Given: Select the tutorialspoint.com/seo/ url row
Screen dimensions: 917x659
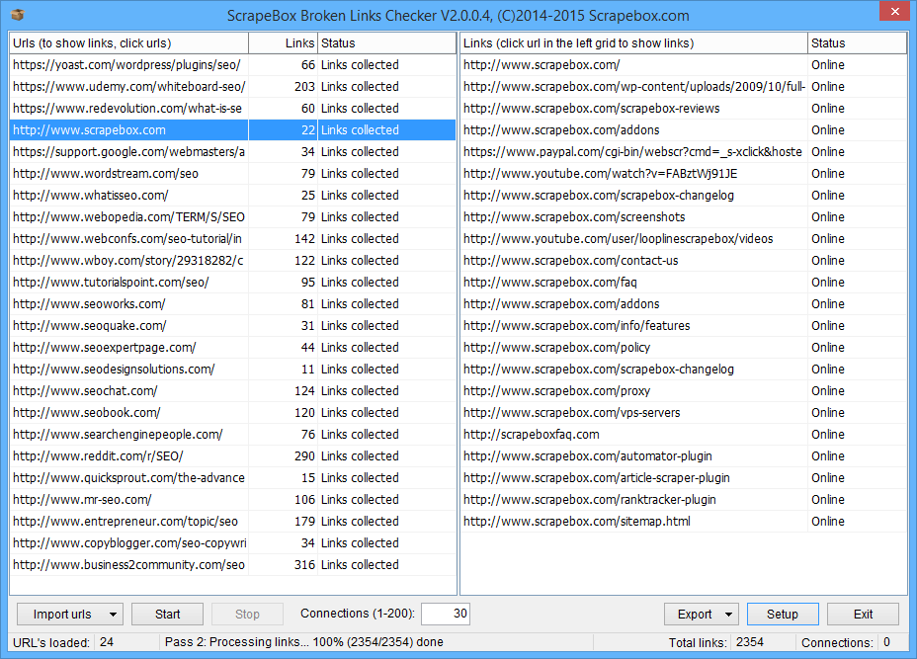Looking at the screenshot, I should pyautogui.click(x=232, y=283).
